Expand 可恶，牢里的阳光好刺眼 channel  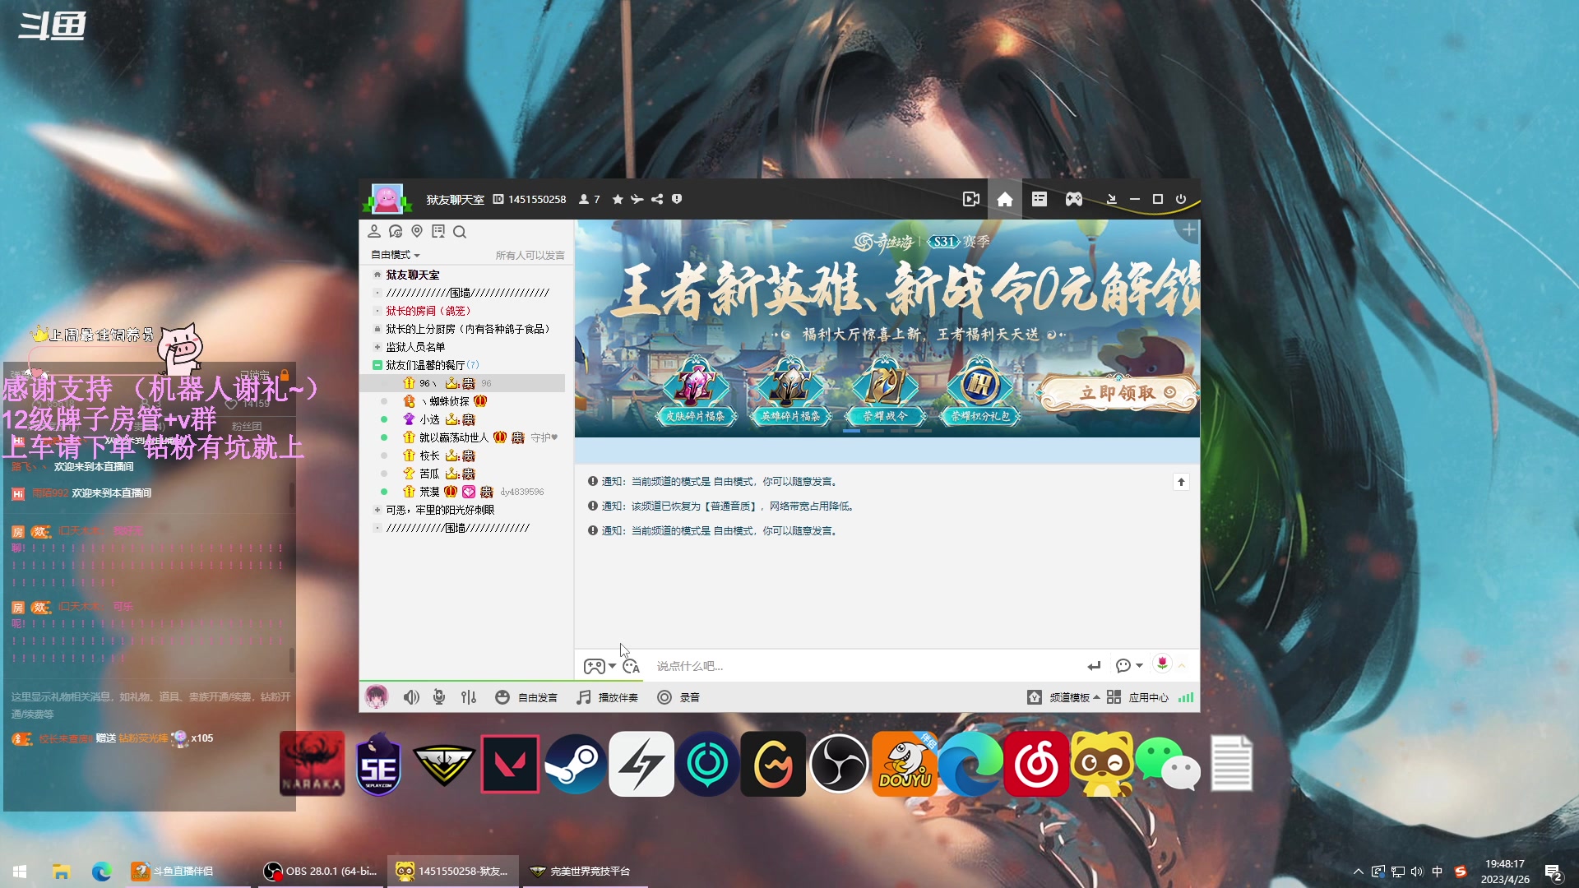pyautogui.click(x=377, y=510)
